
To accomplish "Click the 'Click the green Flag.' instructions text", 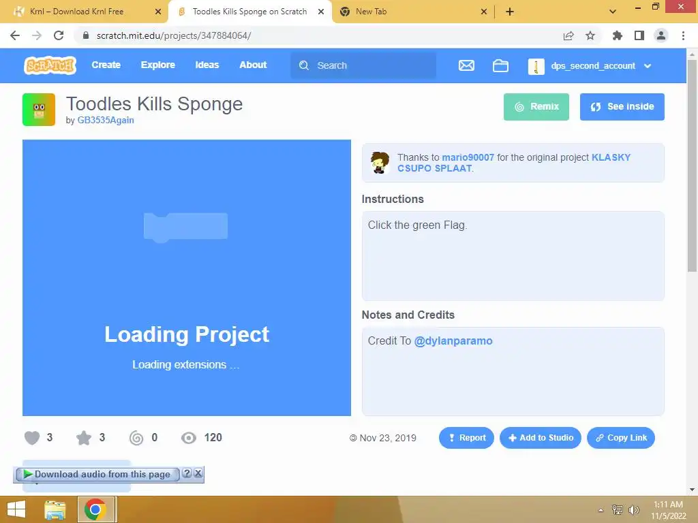I will click(417, 225).
